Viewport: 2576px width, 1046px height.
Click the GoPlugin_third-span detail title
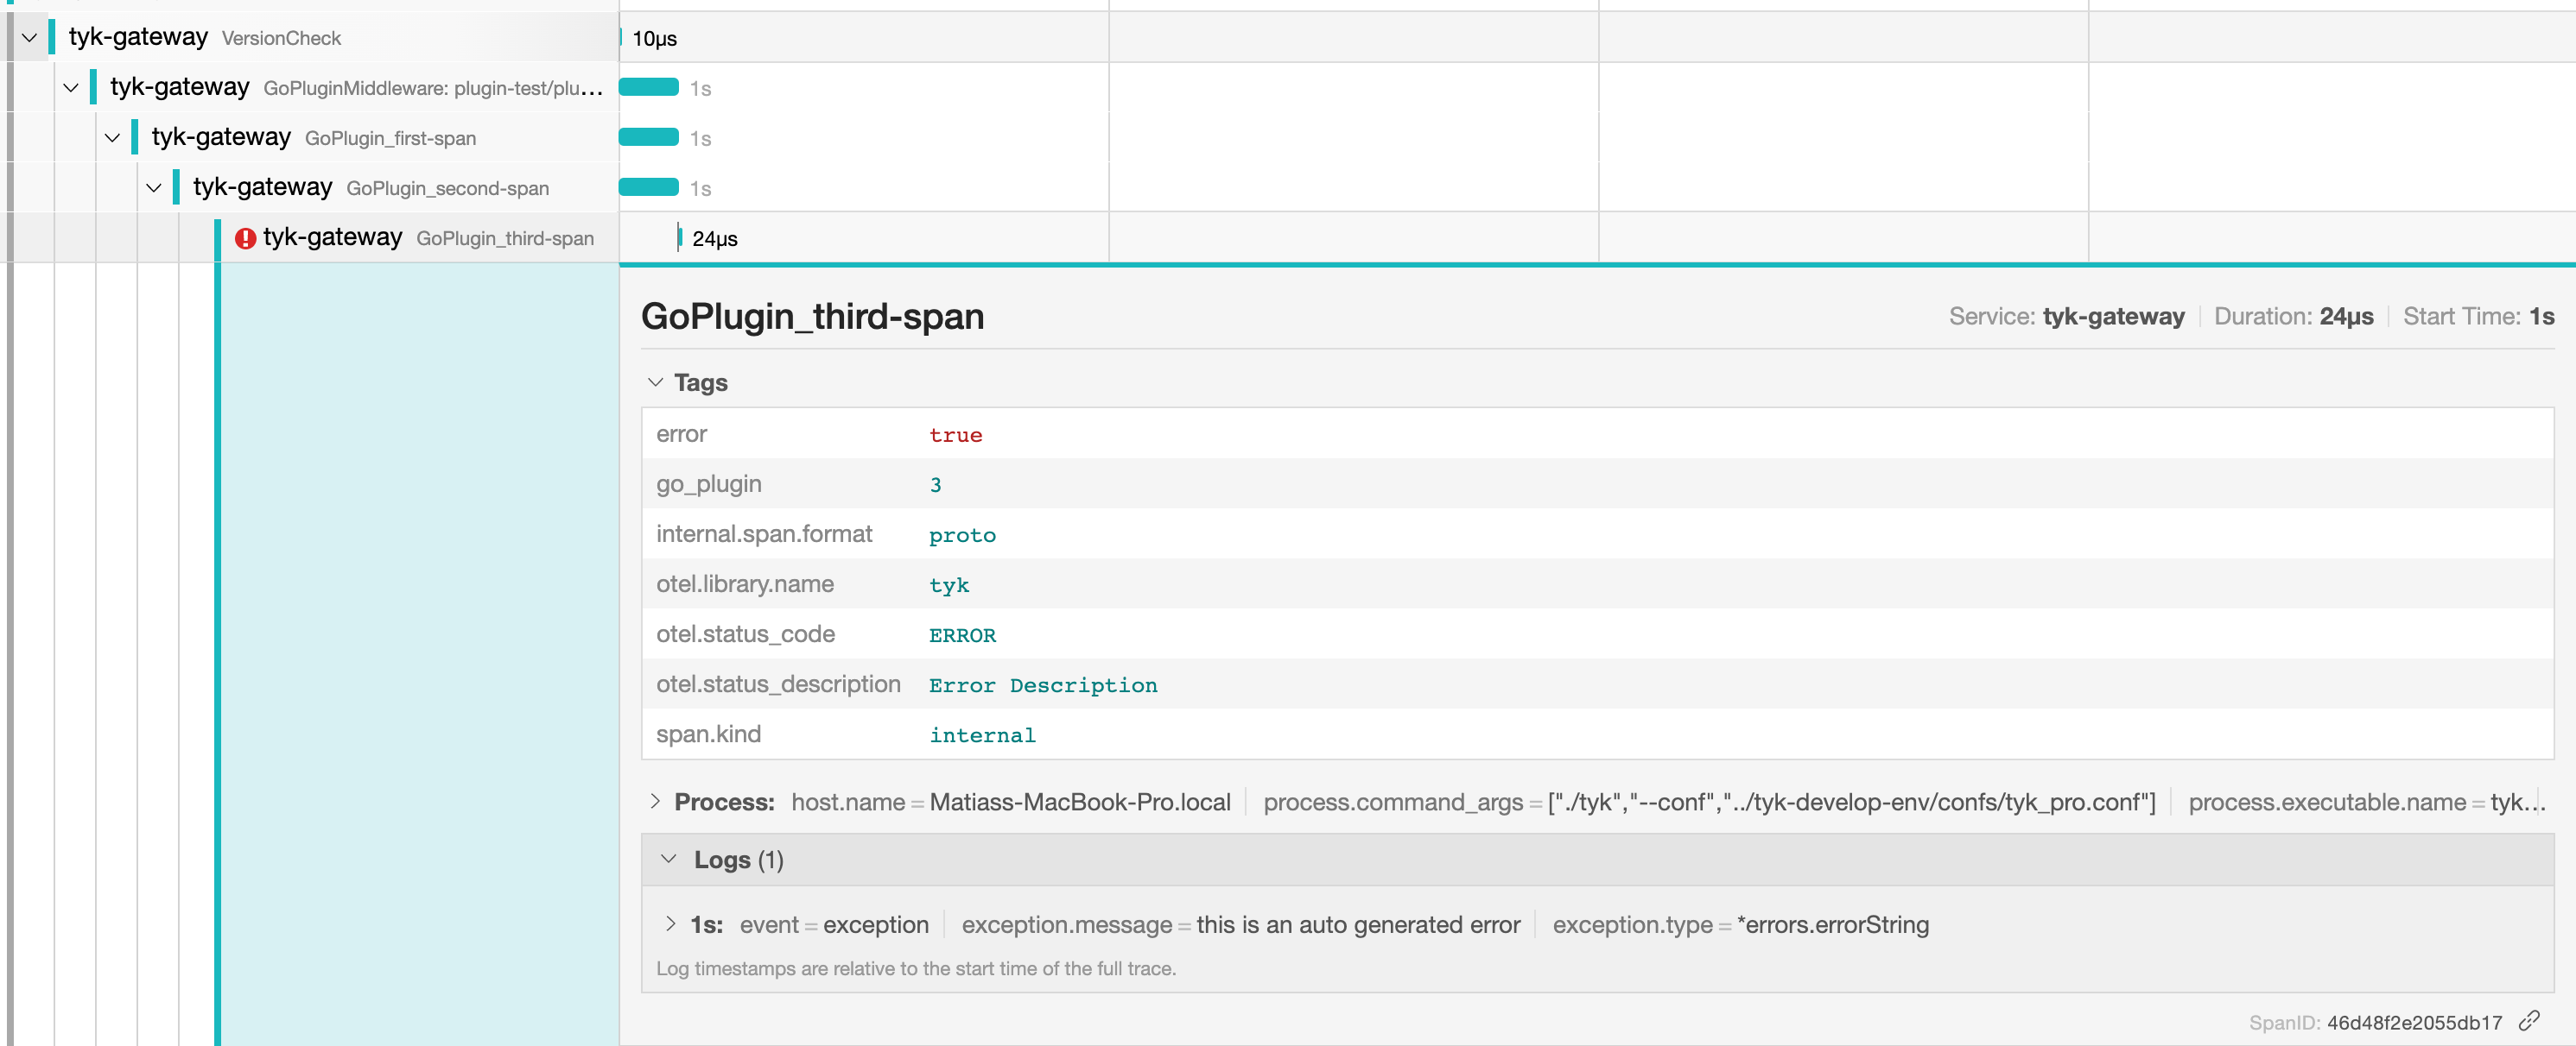tap(812, 317)
